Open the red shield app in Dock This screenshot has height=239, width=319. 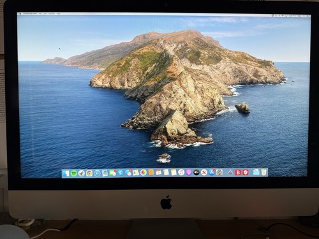pos(246,172)
